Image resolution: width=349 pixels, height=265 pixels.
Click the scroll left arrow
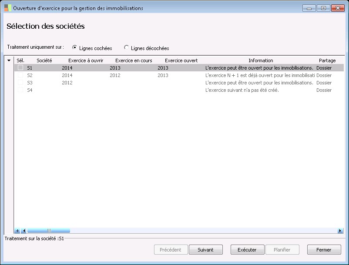[24, 231]
